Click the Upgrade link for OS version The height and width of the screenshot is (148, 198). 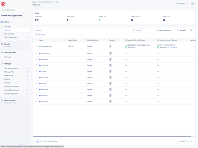(x=174, y=47)
